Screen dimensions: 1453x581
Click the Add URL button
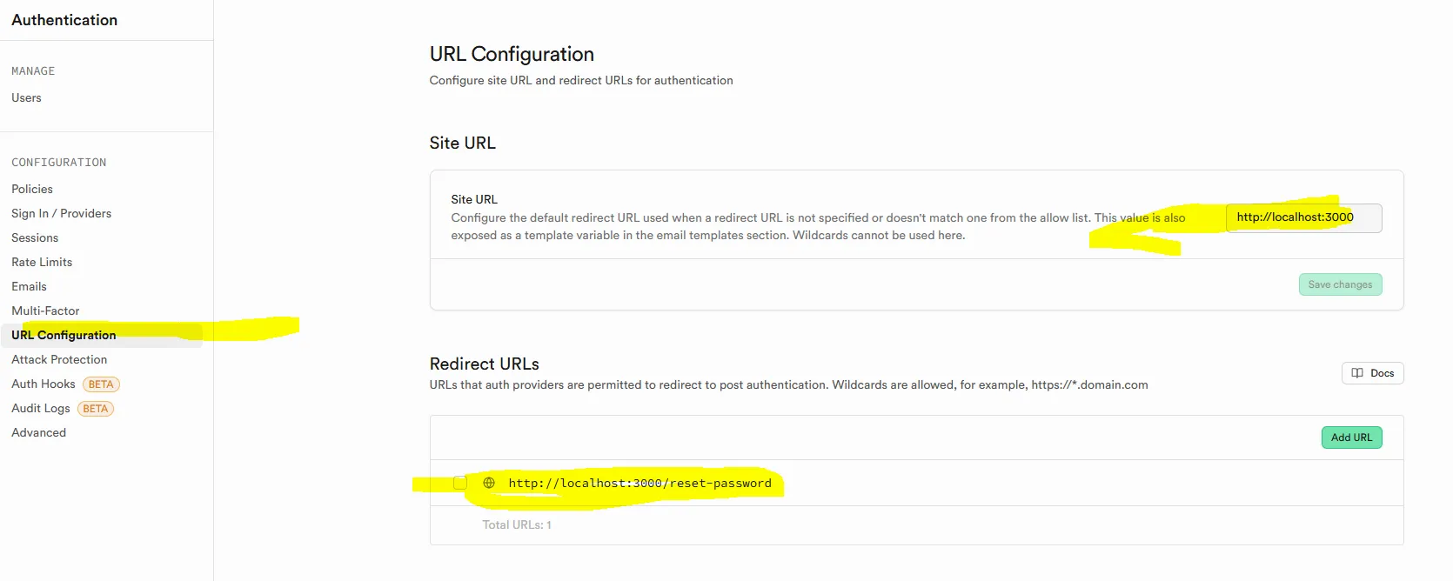pos(1350,437)
